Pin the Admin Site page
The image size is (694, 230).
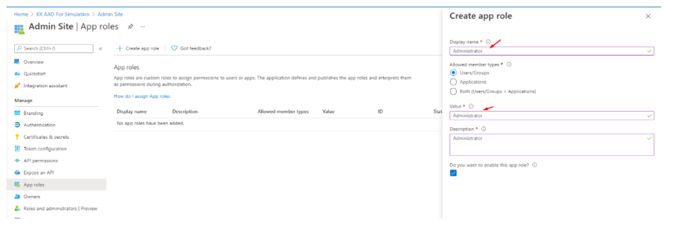click(x=130, y=27)
